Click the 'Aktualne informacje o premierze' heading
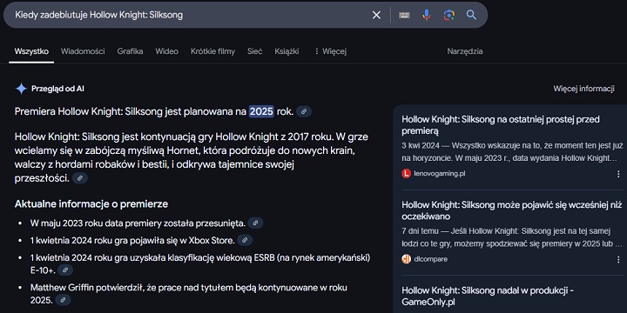The width and height of the screenshot is (627, 313). point(91,204)
